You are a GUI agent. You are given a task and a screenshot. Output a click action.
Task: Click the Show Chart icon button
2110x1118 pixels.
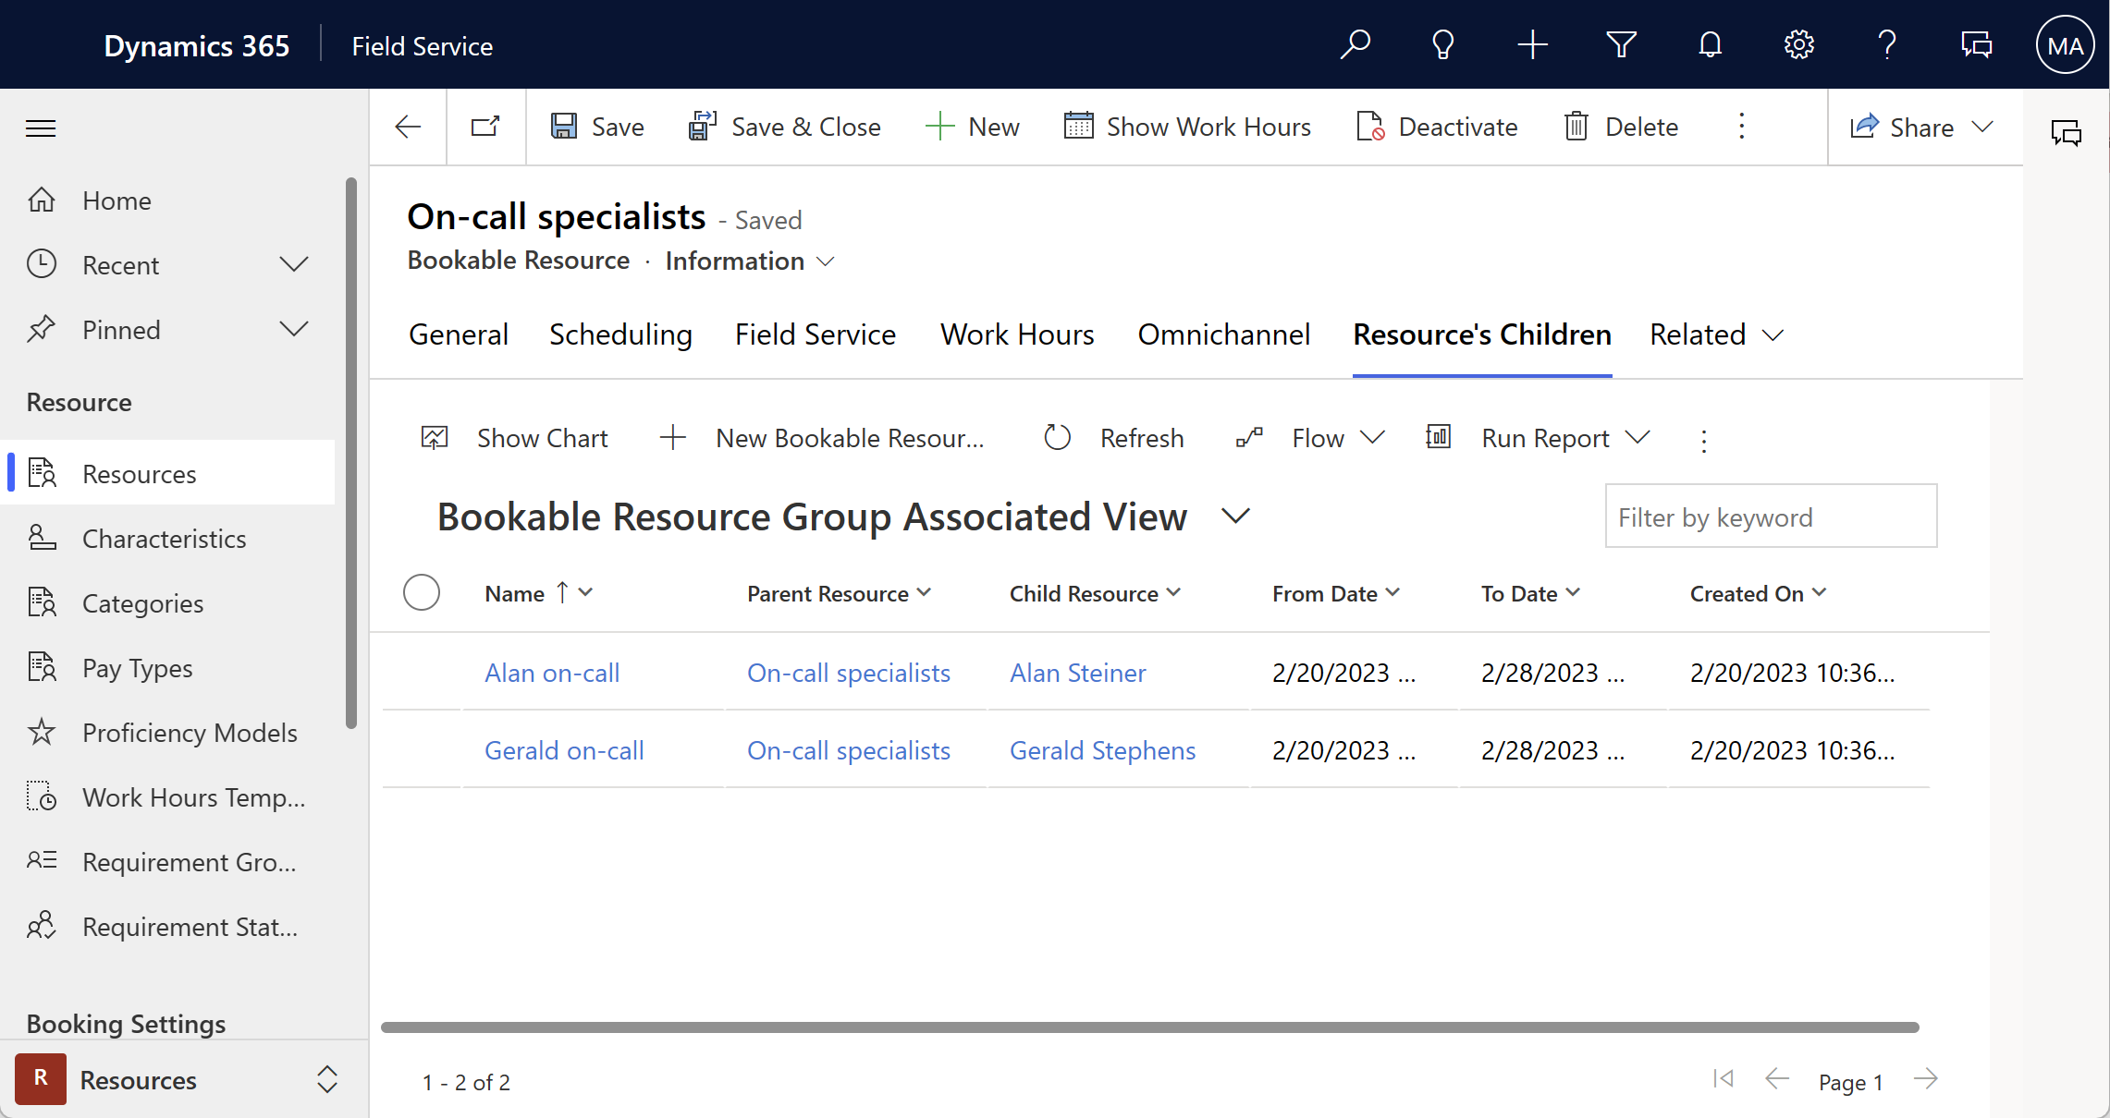436,438
